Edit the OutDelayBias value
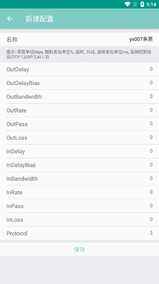The width and height of the screenshot is (159, 284). click(151, 83)
